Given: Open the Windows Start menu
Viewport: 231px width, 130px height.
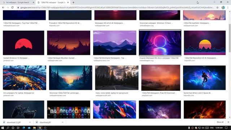Looking at the screenshot, I should (x=3, y=128).
